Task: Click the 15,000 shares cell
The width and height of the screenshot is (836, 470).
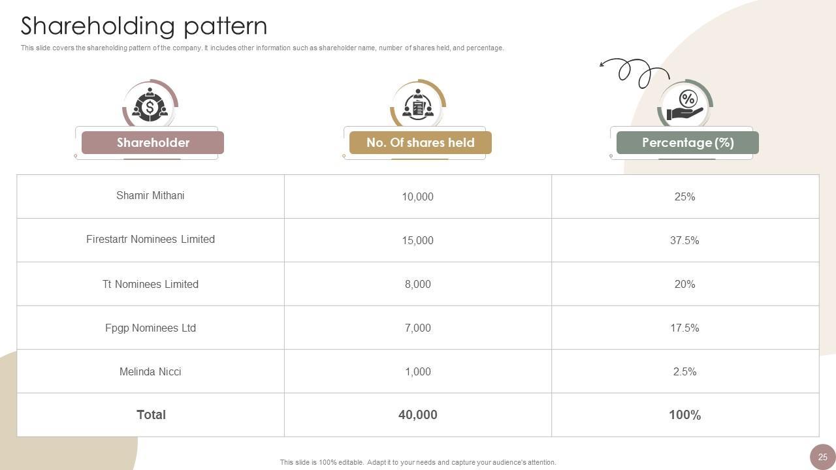Action: 417,240
